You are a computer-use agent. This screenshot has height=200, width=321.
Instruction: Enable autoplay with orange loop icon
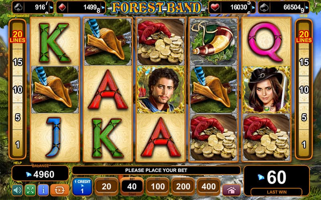pyautogui.click(x=59, y=190)
